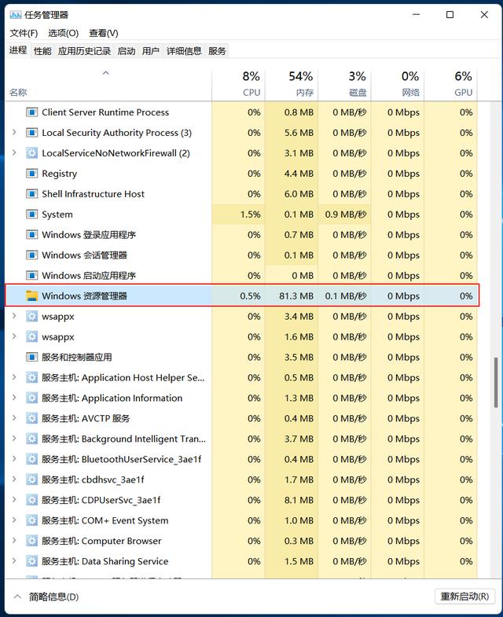Expand LocalServiceNoNetworkFirewall group

[x=15, y=152]
